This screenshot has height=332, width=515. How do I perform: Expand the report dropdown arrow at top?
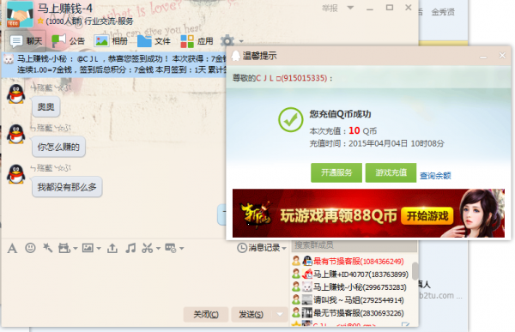[x=350, y=8]
